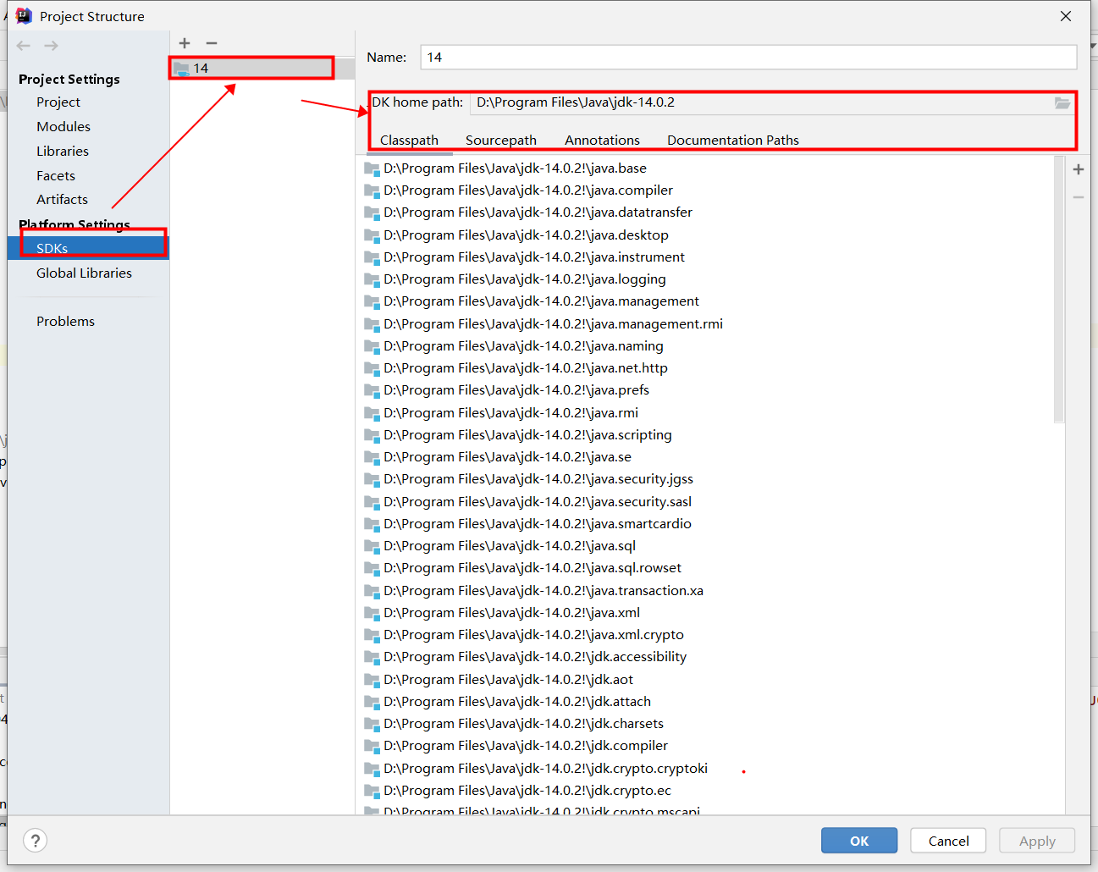Remove classpath entry with minus icon
Viewport: 1098px width, 872px height.
pyautogui.click(x=1079, y=197)
